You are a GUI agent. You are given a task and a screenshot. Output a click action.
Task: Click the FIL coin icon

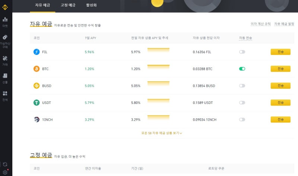[x=37, y=52]
